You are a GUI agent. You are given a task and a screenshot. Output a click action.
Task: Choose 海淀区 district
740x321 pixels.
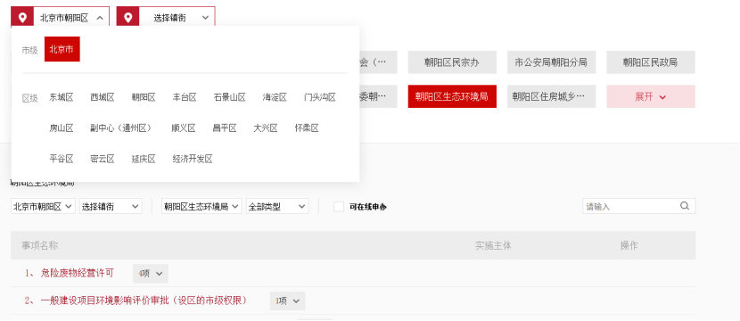click(x=275, y=97)
